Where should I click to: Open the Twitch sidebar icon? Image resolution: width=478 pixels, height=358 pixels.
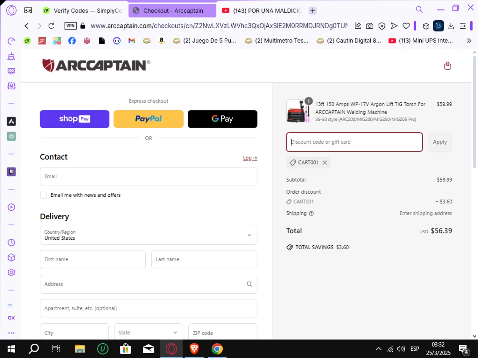(11, 172)
